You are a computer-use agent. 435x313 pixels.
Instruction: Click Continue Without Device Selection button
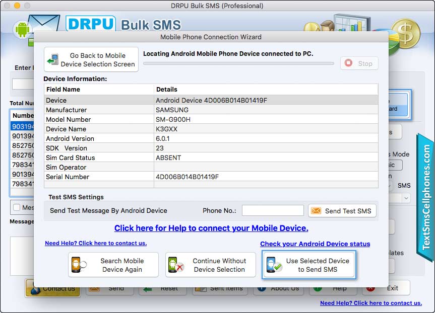[211, 265]
